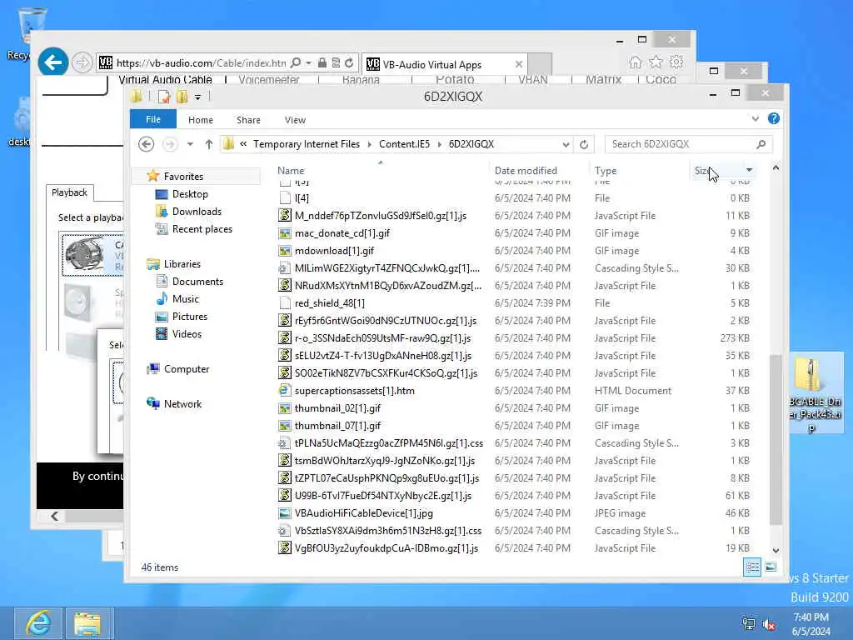Select the VBCABLE driver pack zip on desktop
Viewport: 853px width, 640px height.
[815, 393]
